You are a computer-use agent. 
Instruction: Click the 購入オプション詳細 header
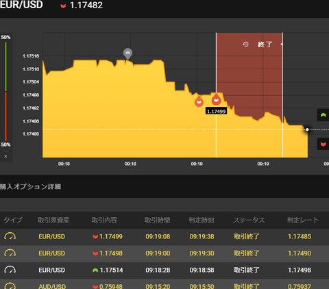(x=30, y=186)
